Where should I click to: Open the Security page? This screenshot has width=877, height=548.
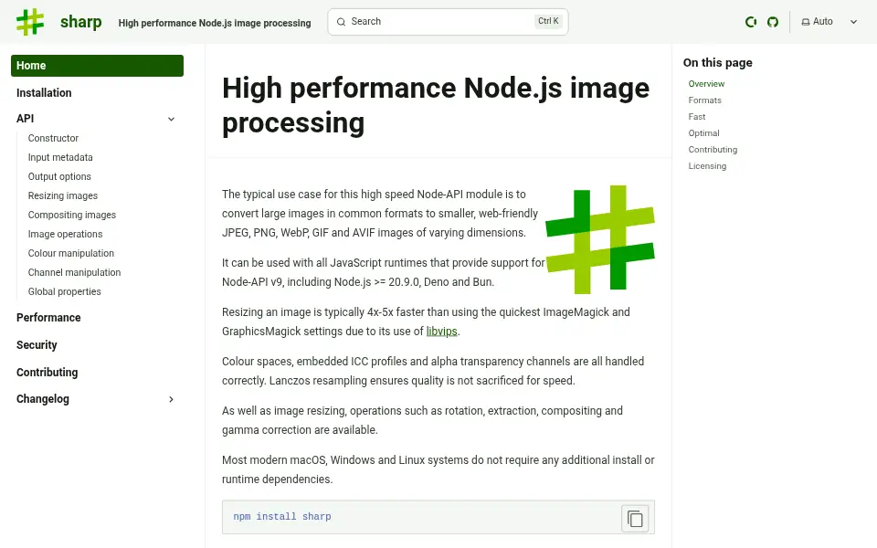(x=37, y=345)
